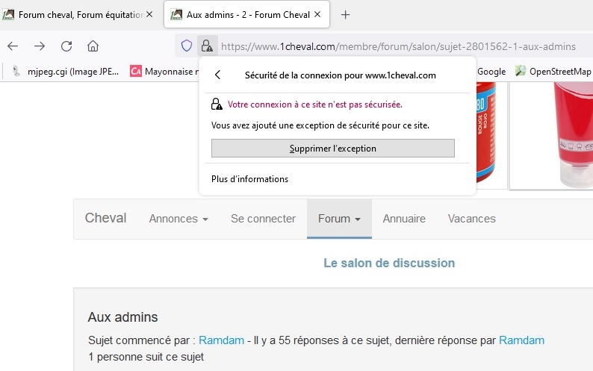The width and height of the screenshot is (593, 371).
Task: Open a new tab with plus button
Action: pyautogui.click(x=345, y=15)
